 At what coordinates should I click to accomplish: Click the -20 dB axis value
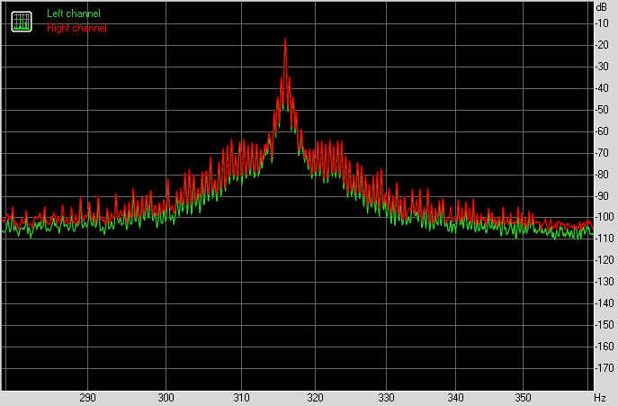pyautogui.click(x=602, y=45)
